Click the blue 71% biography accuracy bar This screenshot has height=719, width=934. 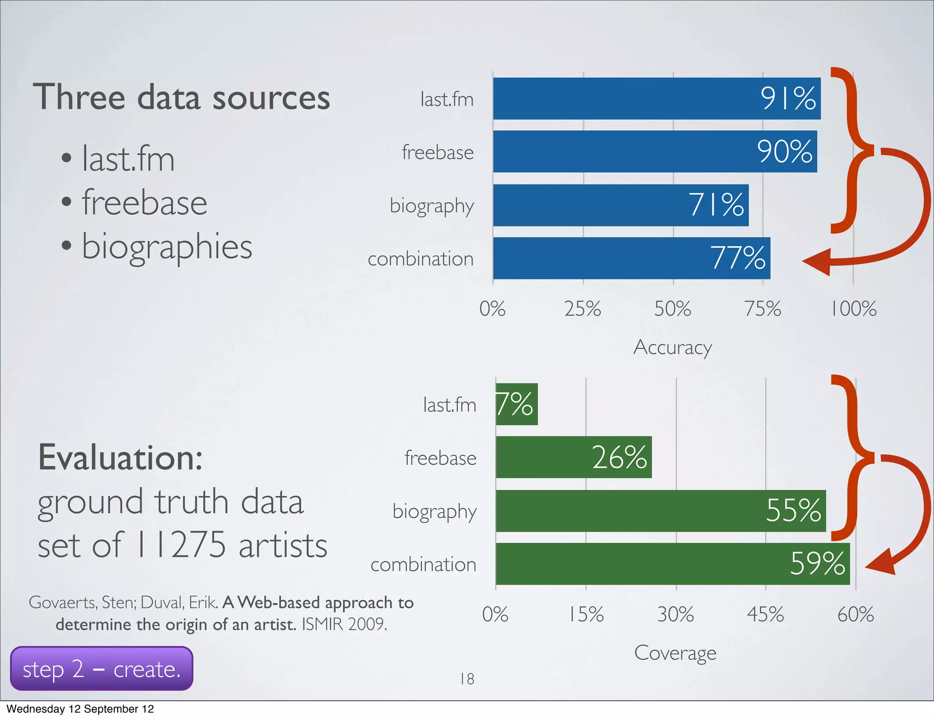(x=621, y=205)
